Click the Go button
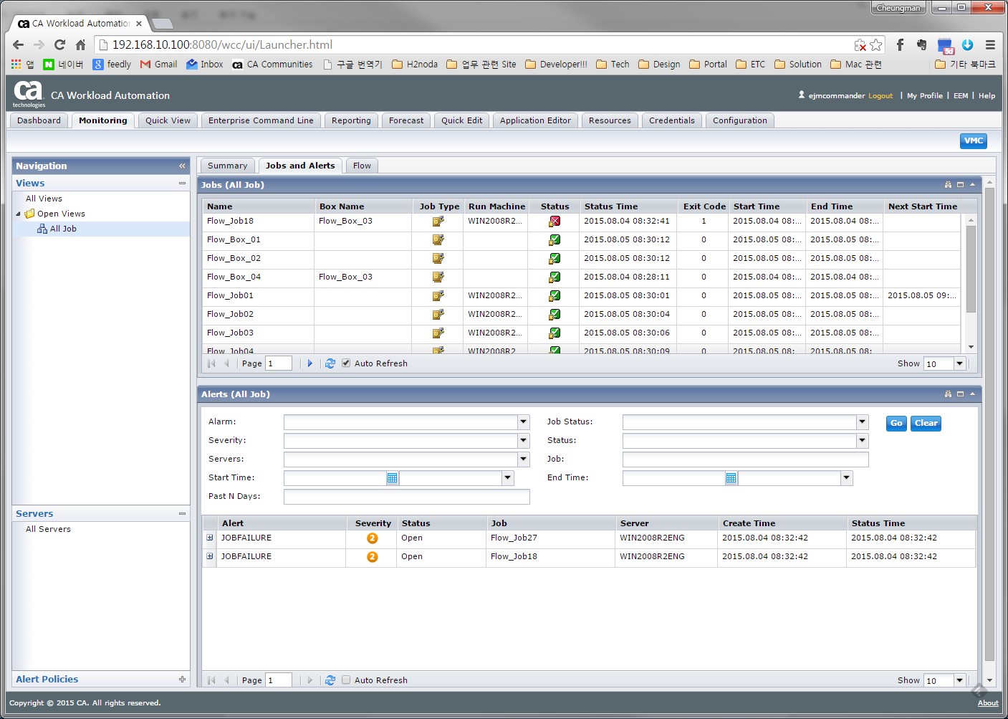The width and height of the screenshot is (1008, 719). [x=896, y=423]
